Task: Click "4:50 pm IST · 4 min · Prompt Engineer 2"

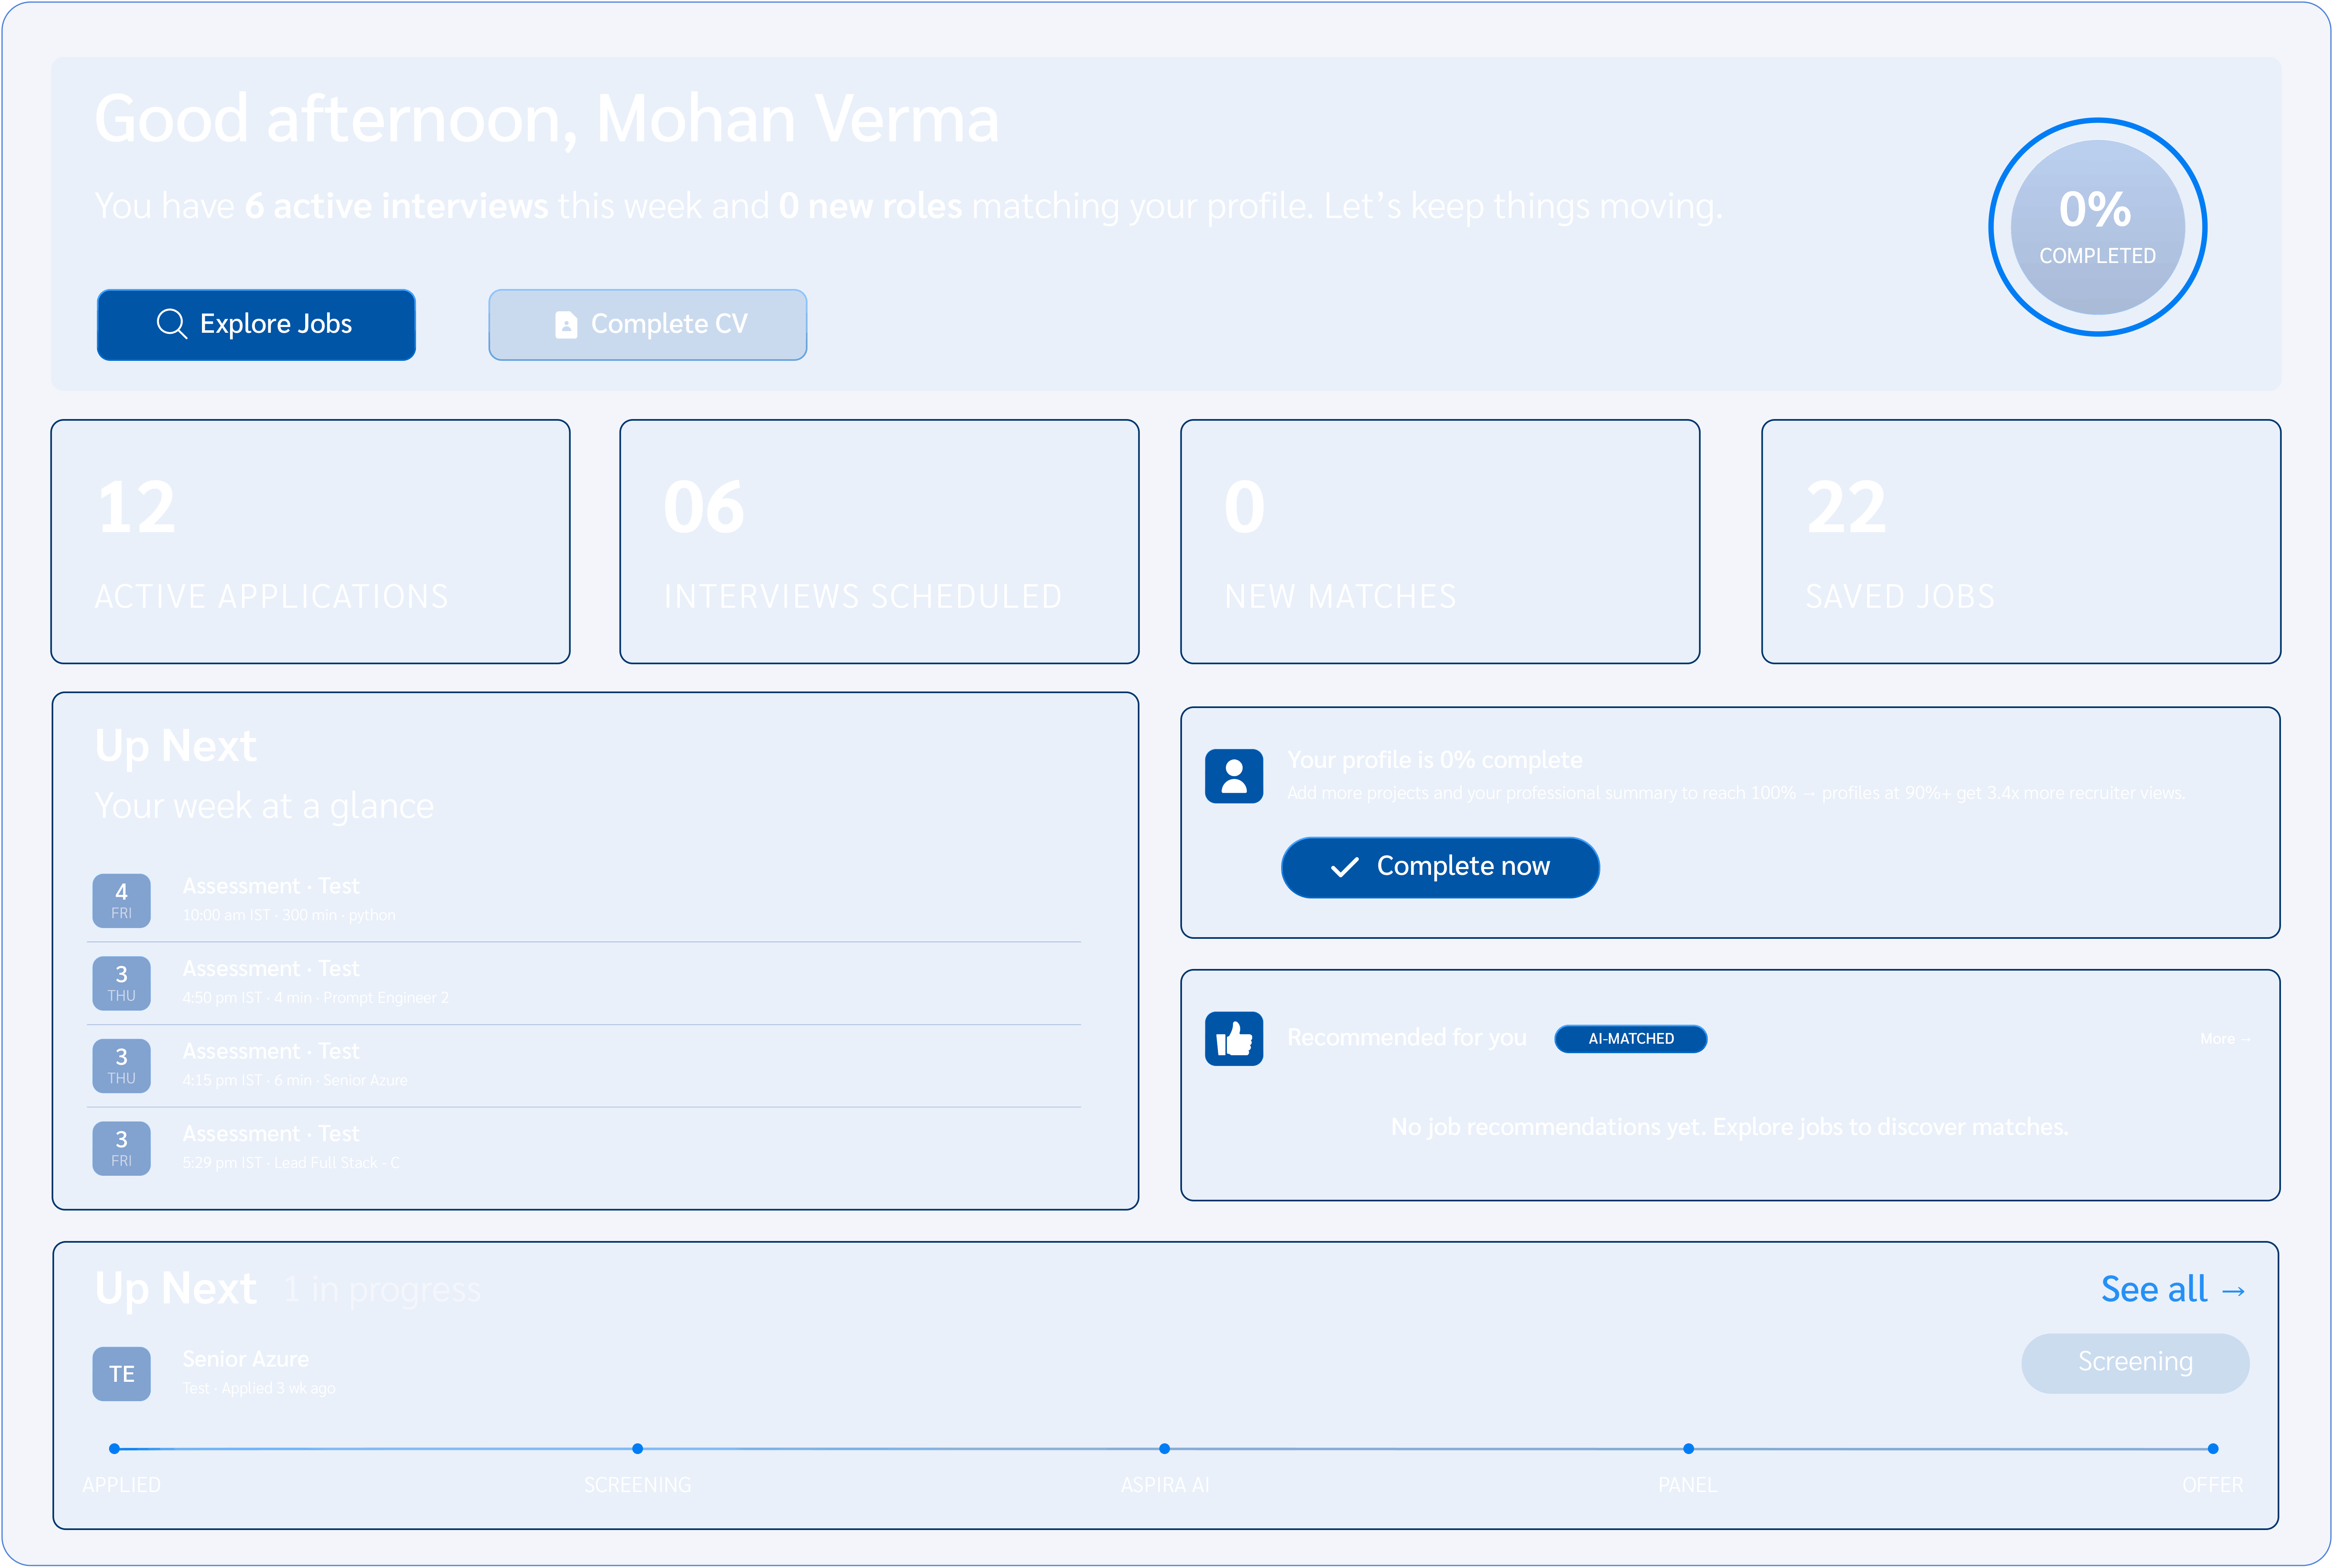Action: click(315, 998)
